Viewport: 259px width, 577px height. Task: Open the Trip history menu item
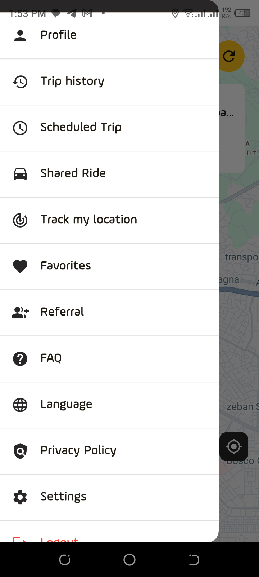[x=72, y=81]
